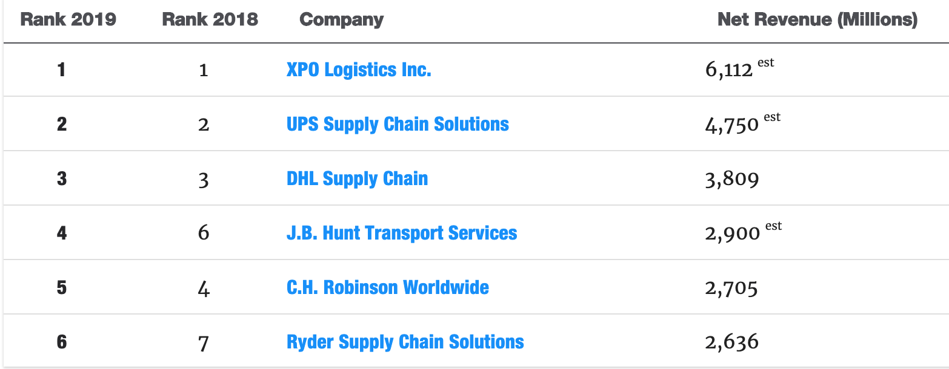949x369 pixels.
Task: Select the 4,750 revenue value
Action: pos(732,125)
